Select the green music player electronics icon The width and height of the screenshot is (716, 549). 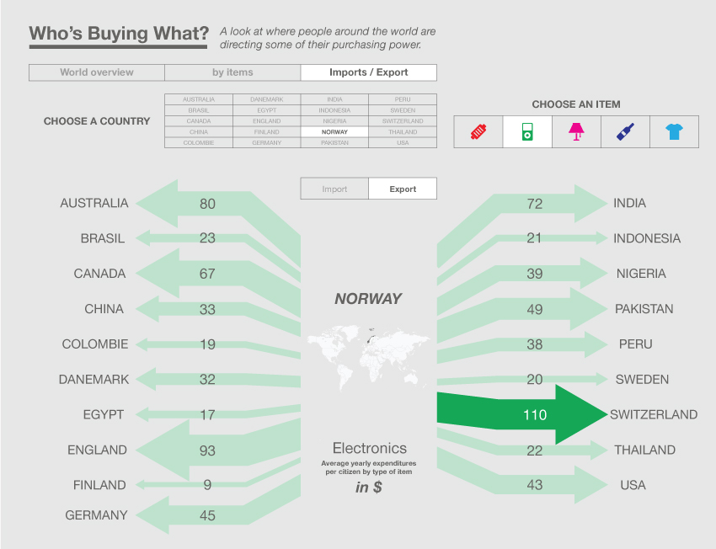[x=527, y=131]
